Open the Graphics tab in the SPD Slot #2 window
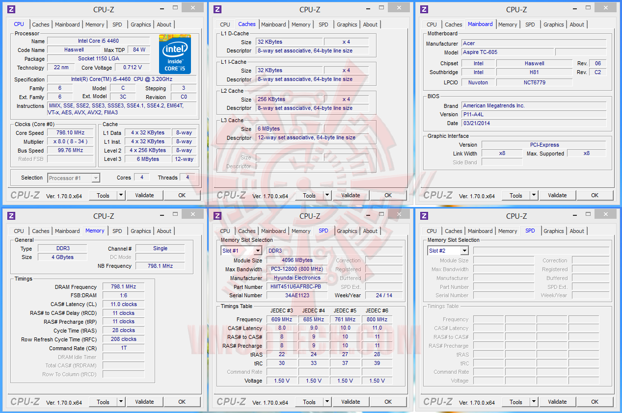Image resolution: width=622 pixels, height=413 pixels. pyautogui.click(x=554, y=231)
